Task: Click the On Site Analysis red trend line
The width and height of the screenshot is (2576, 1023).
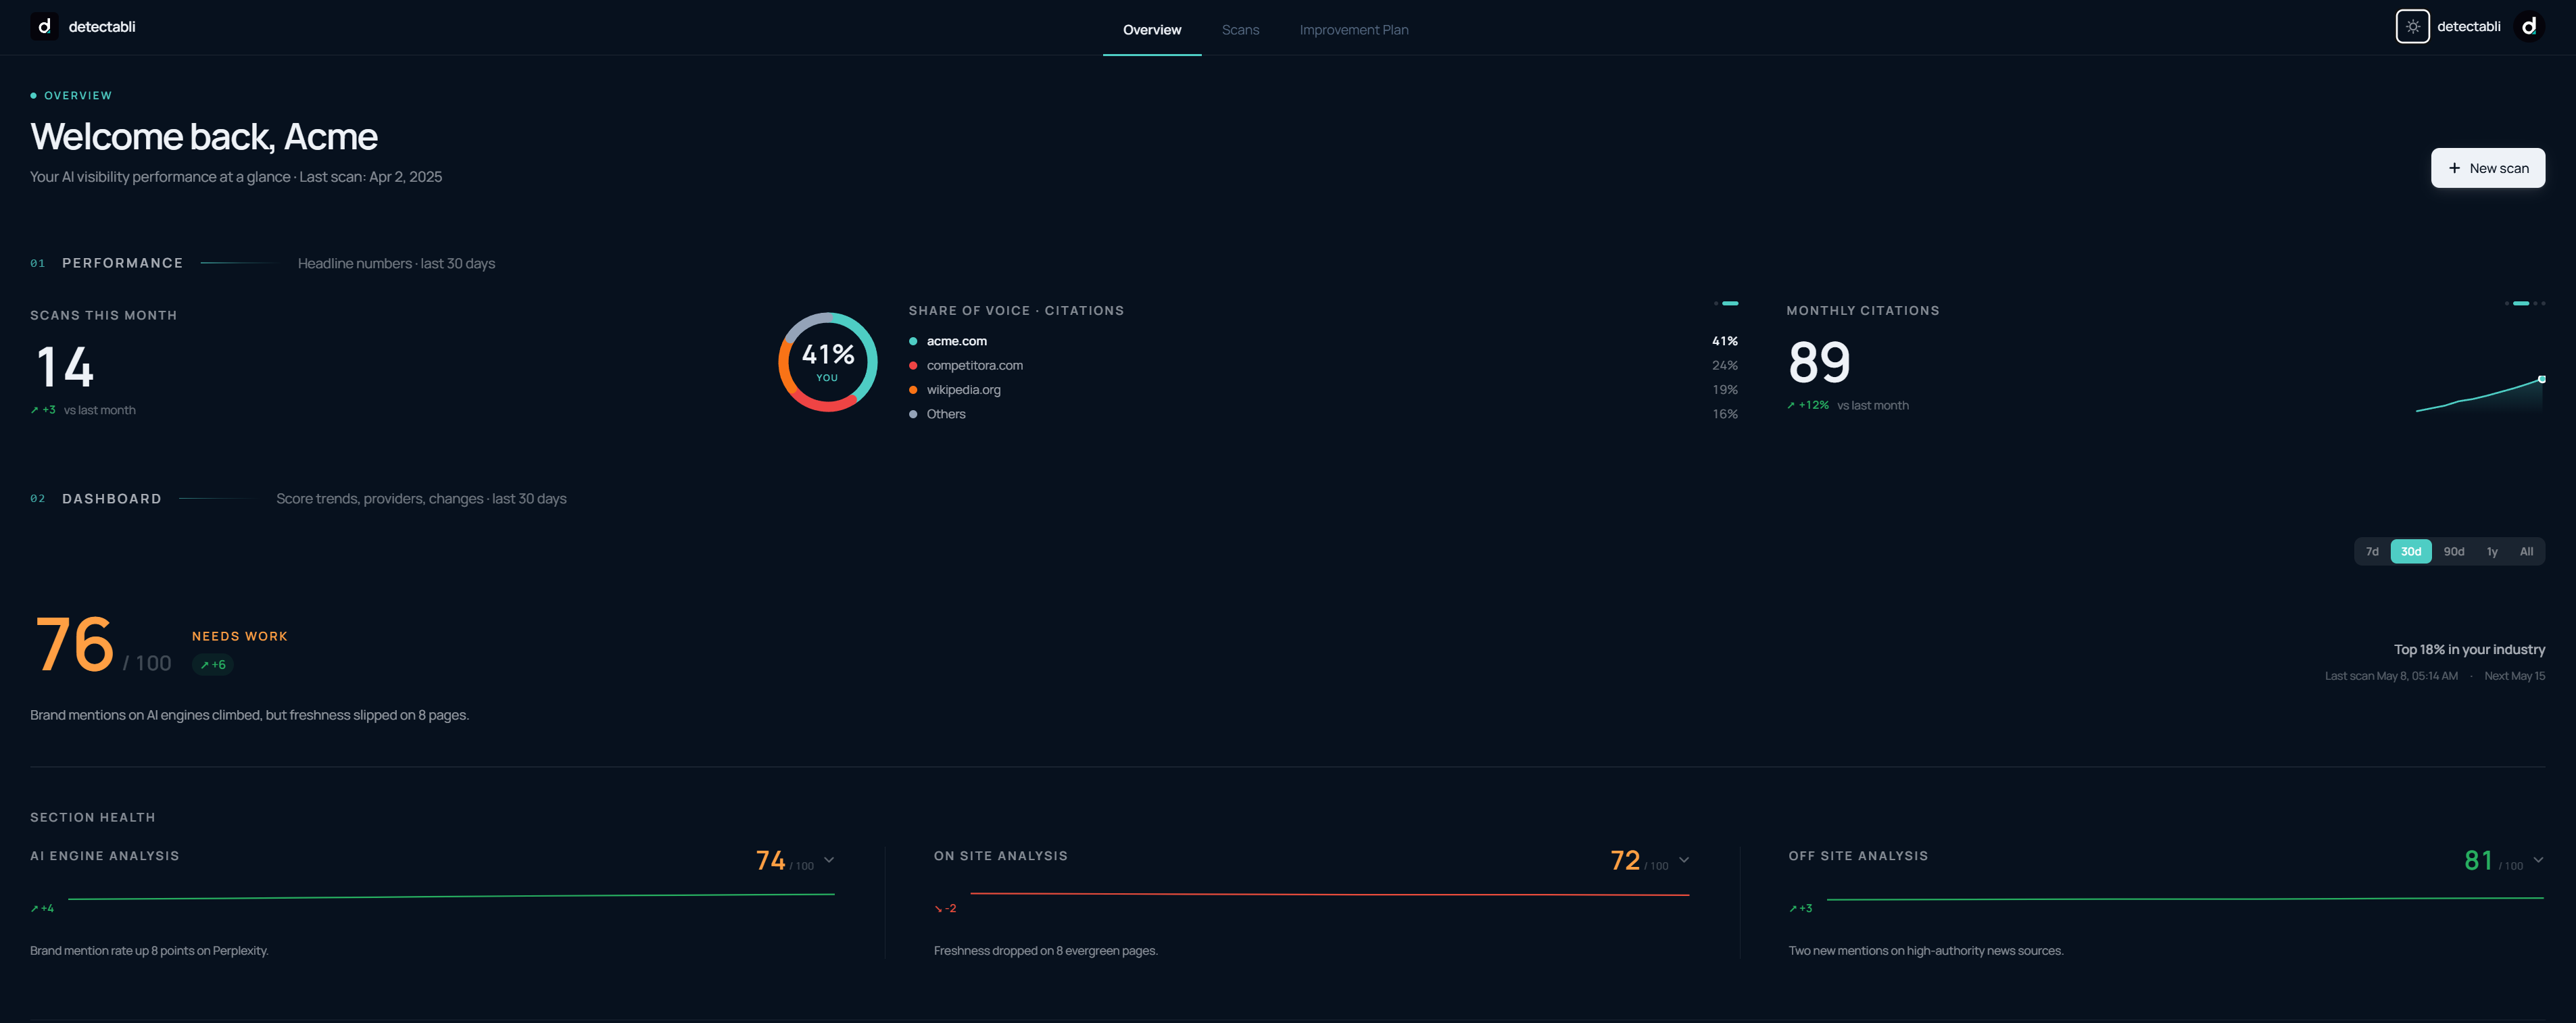Action: pos(1330,894)
